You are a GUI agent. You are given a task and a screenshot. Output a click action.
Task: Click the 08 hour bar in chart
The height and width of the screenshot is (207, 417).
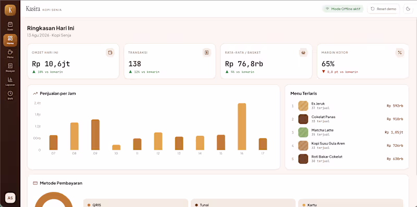pos(75,136)
